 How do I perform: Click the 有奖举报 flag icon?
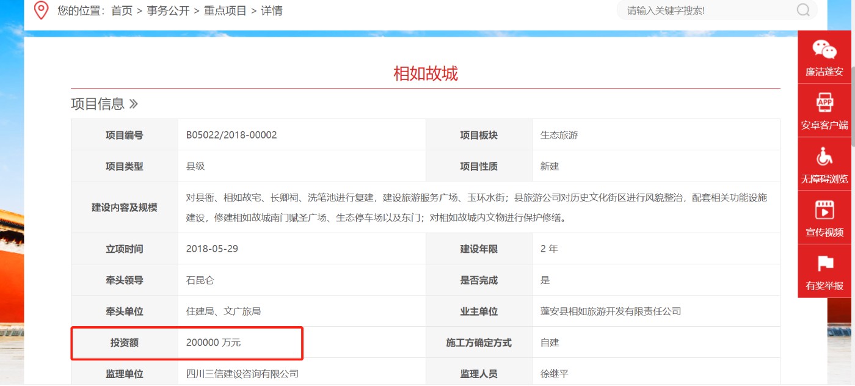pos(824,264)
